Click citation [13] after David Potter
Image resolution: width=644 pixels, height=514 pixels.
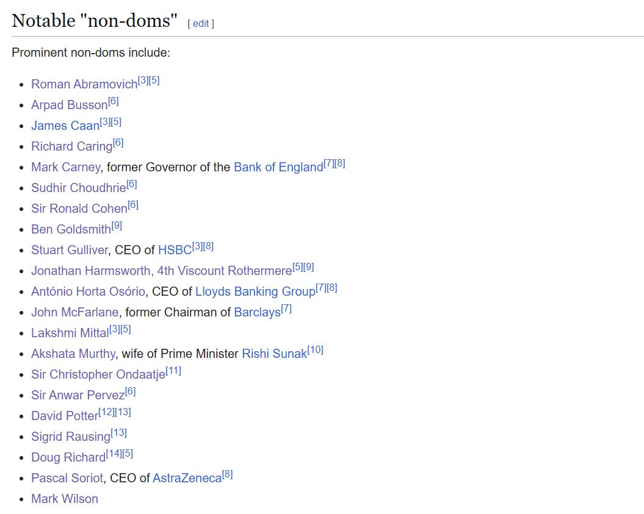coord(123,412)
